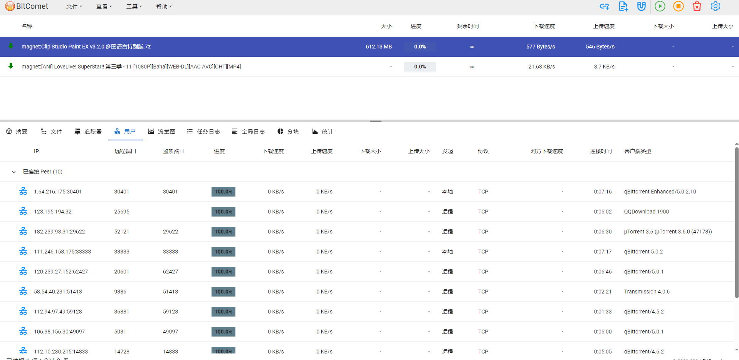Click the QQDownload 1900 client cell
Screen dimensions: 739x360
tap(646, 212)
